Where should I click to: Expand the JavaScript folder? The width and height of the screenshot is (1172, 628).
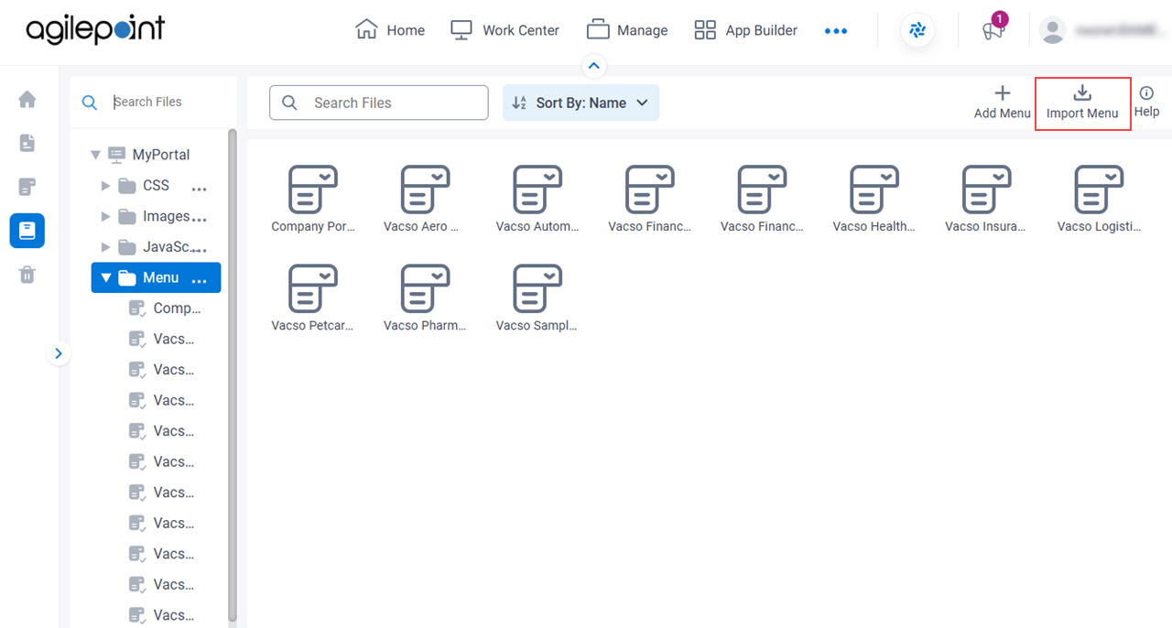[x=106, y=247]
